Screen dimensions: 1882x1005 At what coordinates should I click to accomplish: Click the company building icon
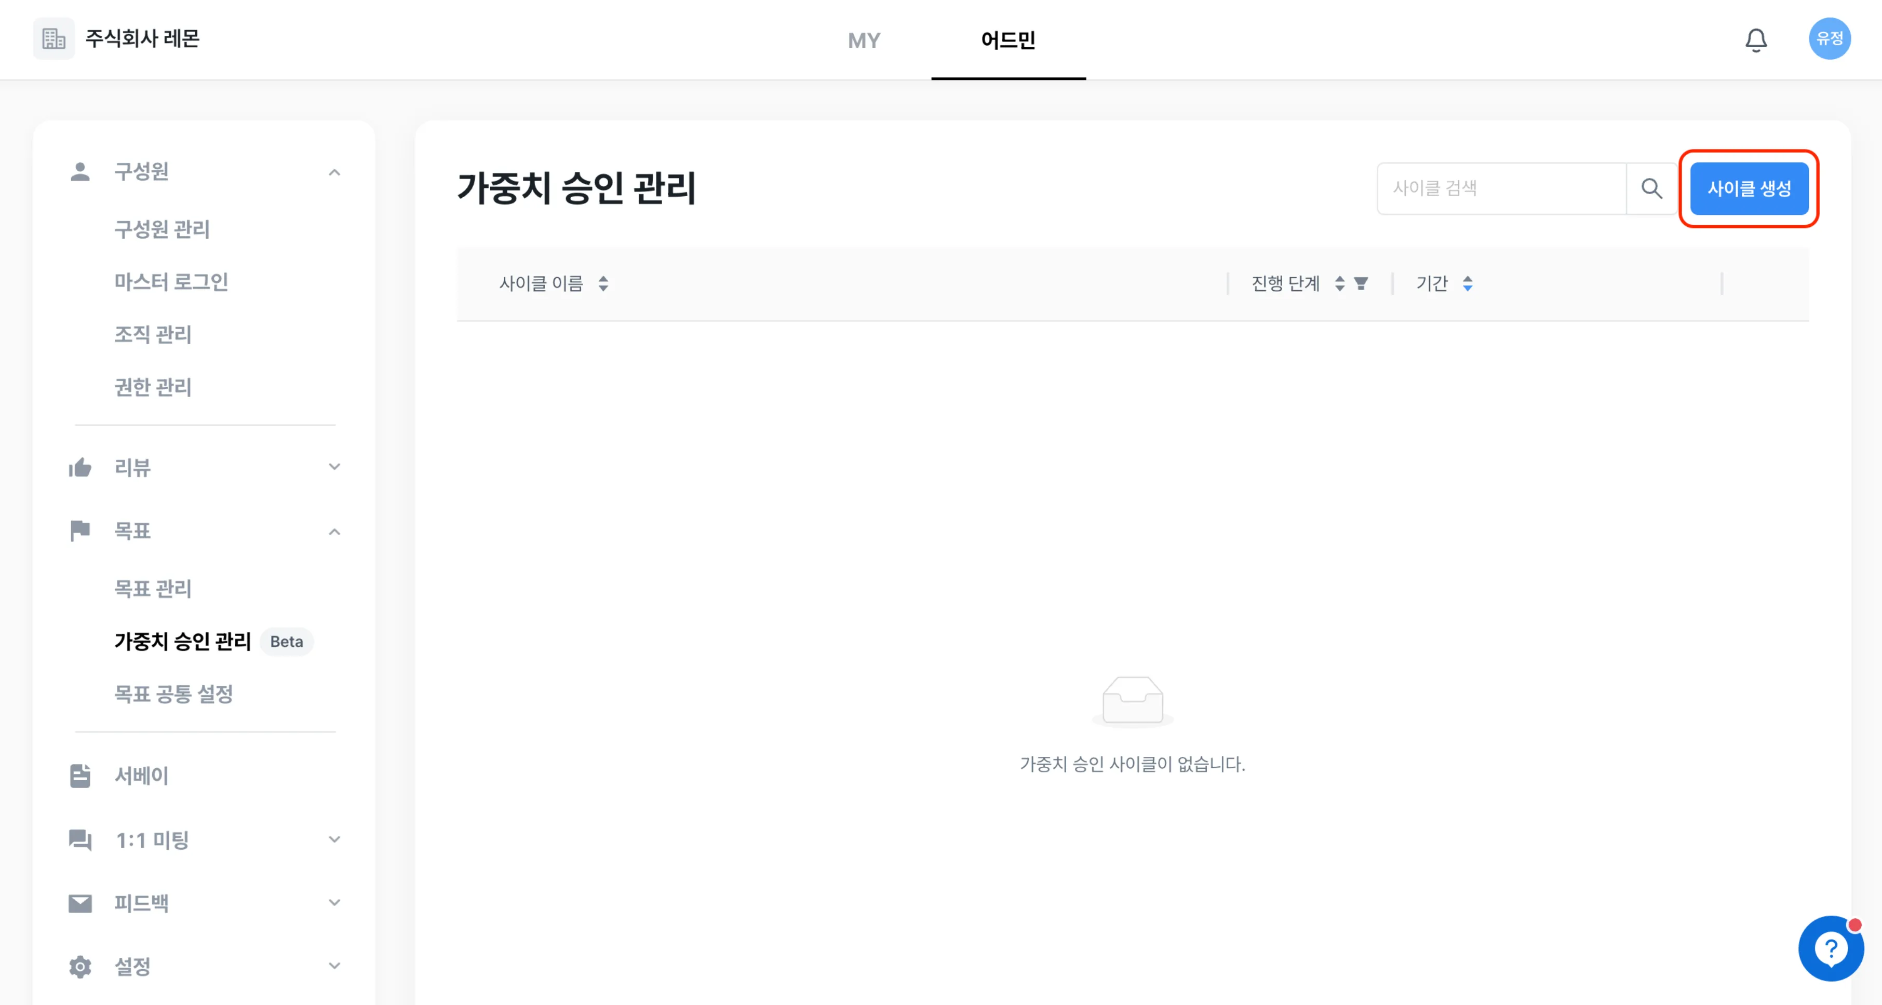pyautogui.click(x=53, y=39)
